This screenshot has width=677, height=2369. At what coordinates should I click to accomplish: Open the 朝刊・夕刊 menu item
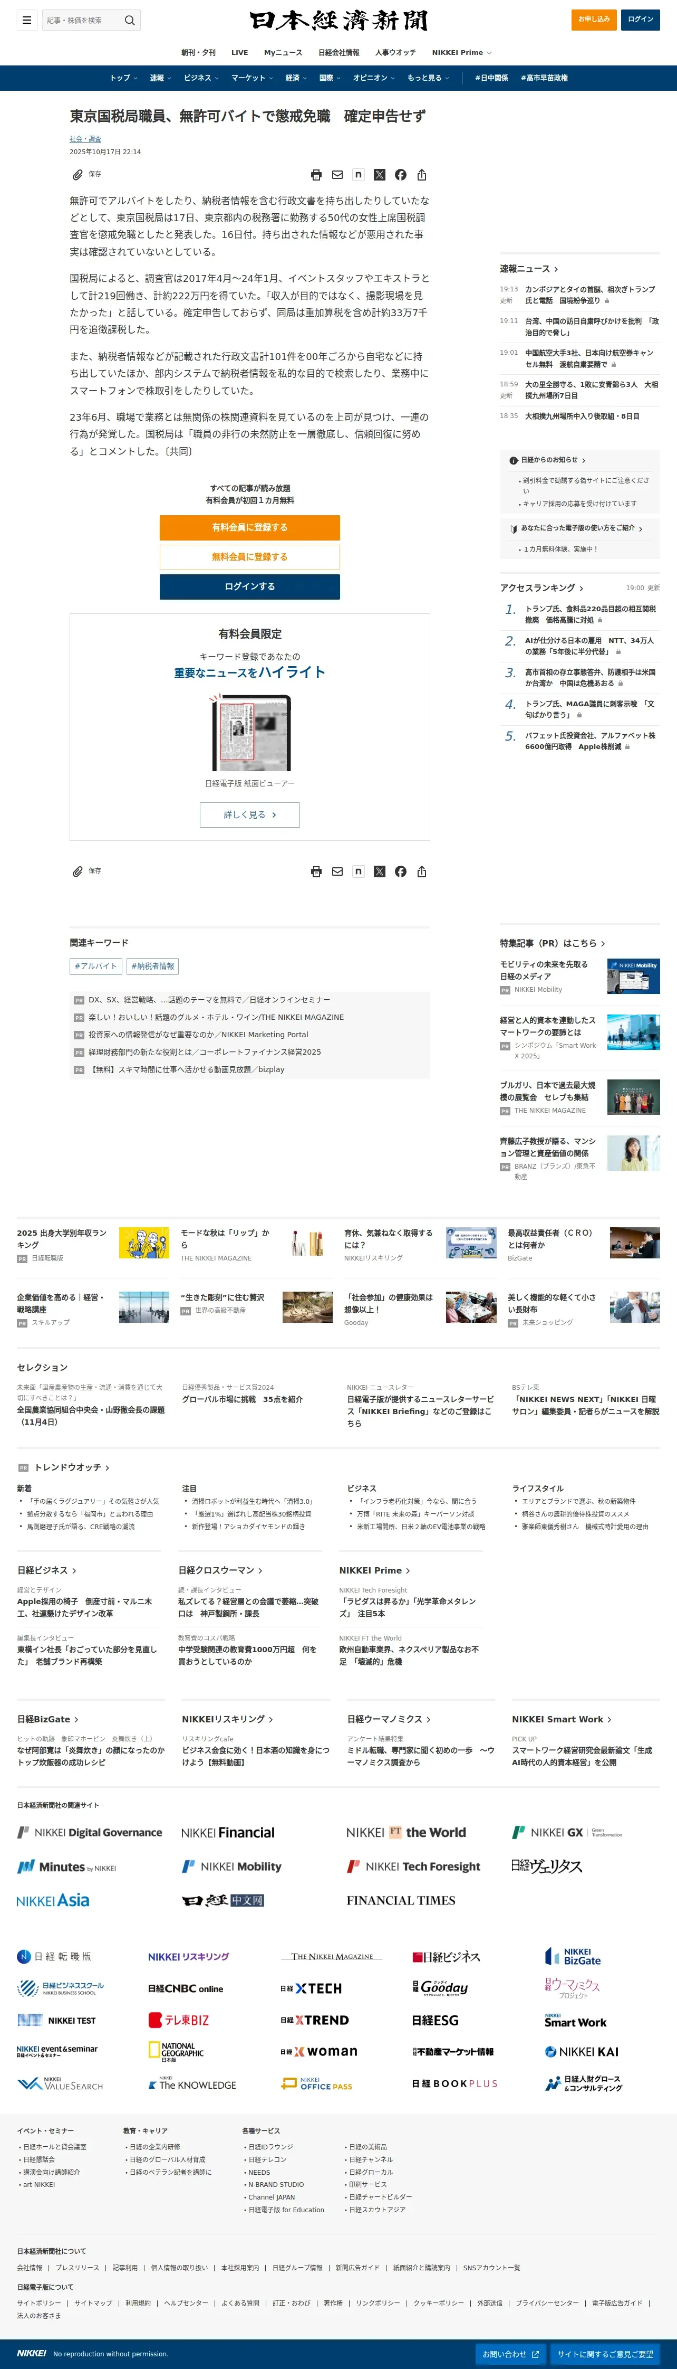pos(198,52)
